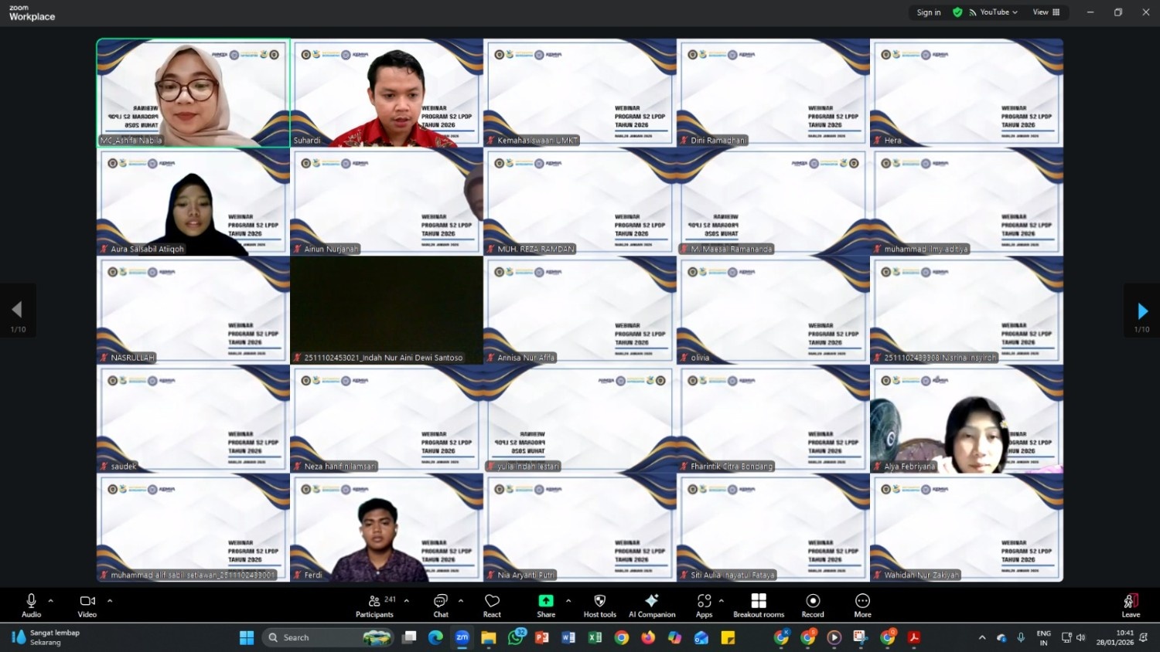Launch the AI Companion
This screenshot has height=652, width=1160.
[652, 605]
